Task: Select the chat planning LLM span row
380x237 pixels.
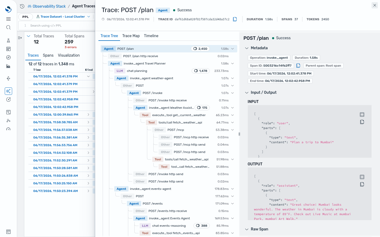Action: [169, 71]
